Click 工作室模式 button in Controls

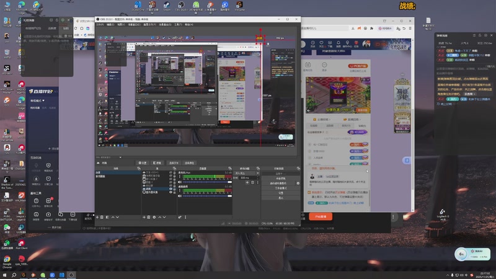tap(281, 188)
